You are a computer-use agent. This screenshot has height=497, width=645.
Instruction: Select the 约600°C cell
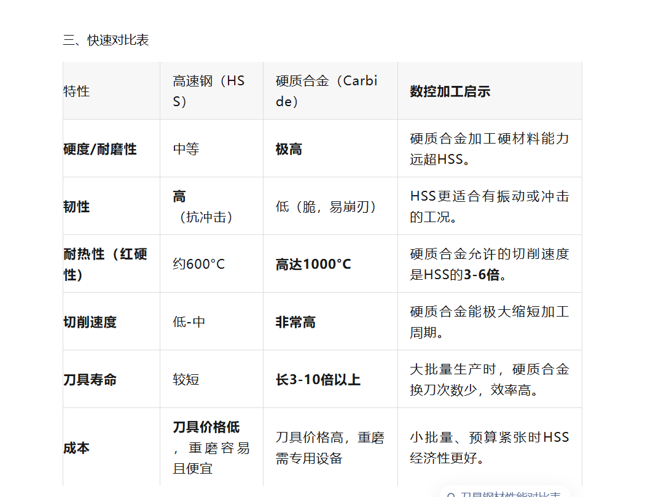(x=199, y=264)
